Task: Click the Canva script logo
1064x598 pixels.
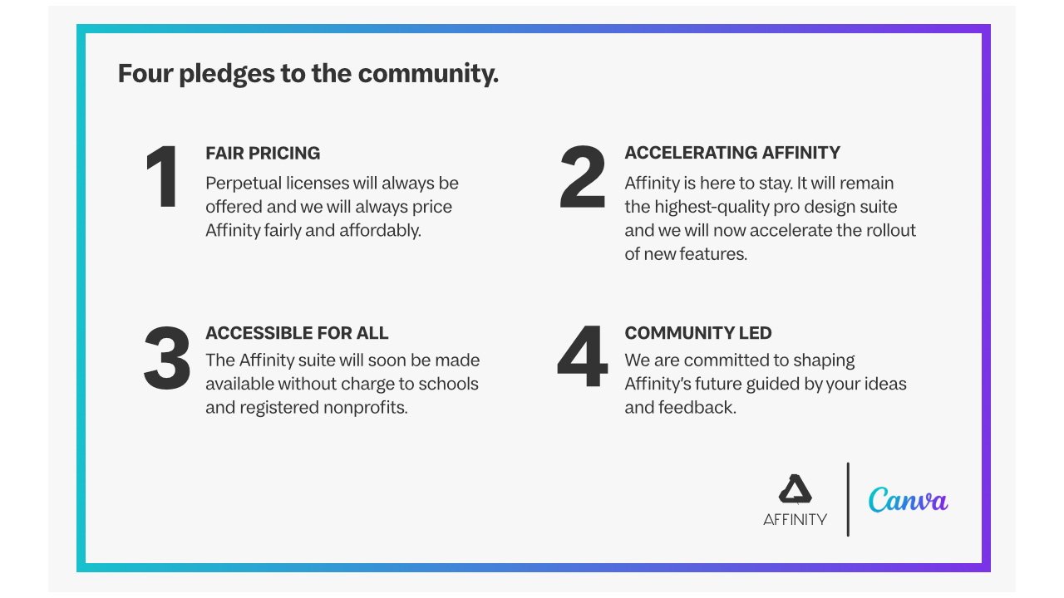Action: pyautogui.click(x=908, y=500)
